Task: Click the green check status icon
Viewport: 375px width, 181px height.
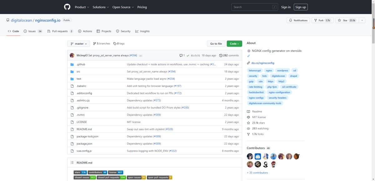Action: click(188, 56)
